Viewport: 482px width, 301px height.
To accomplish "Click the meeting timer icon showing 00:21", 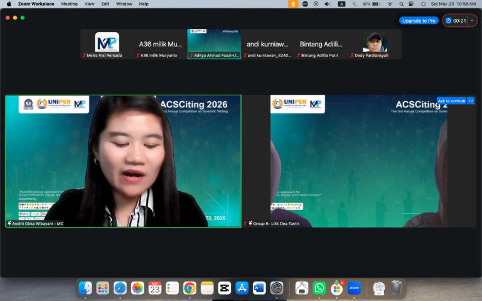I will 449,21.
